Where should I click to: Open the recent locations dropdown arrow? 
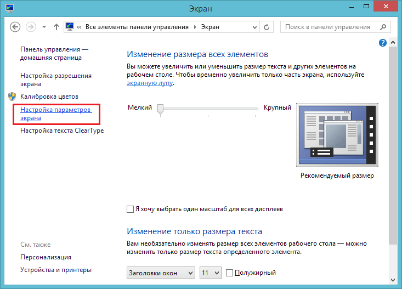(x=44, y=27)
